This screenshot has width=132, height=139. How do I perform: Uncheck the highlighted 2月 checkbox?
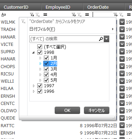pyautogui.click(x=46, y=64)
